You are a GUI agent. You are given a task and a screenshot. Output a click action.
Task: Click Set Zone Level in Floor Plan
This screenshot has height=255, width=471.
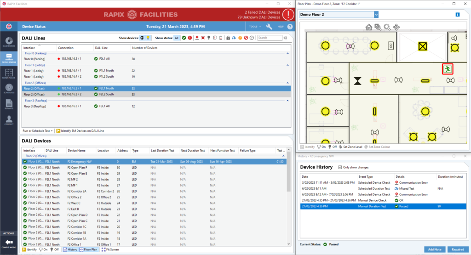click(x=350, y=147)
